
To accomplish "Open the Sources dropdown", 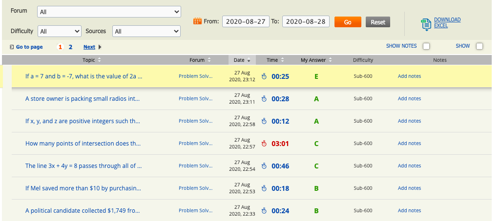I will (x=146, y=31).
